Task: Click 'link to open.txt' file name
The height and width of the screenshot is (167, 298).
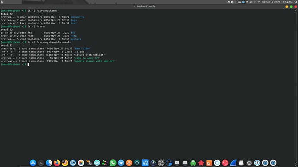Action: click(87, 58)
